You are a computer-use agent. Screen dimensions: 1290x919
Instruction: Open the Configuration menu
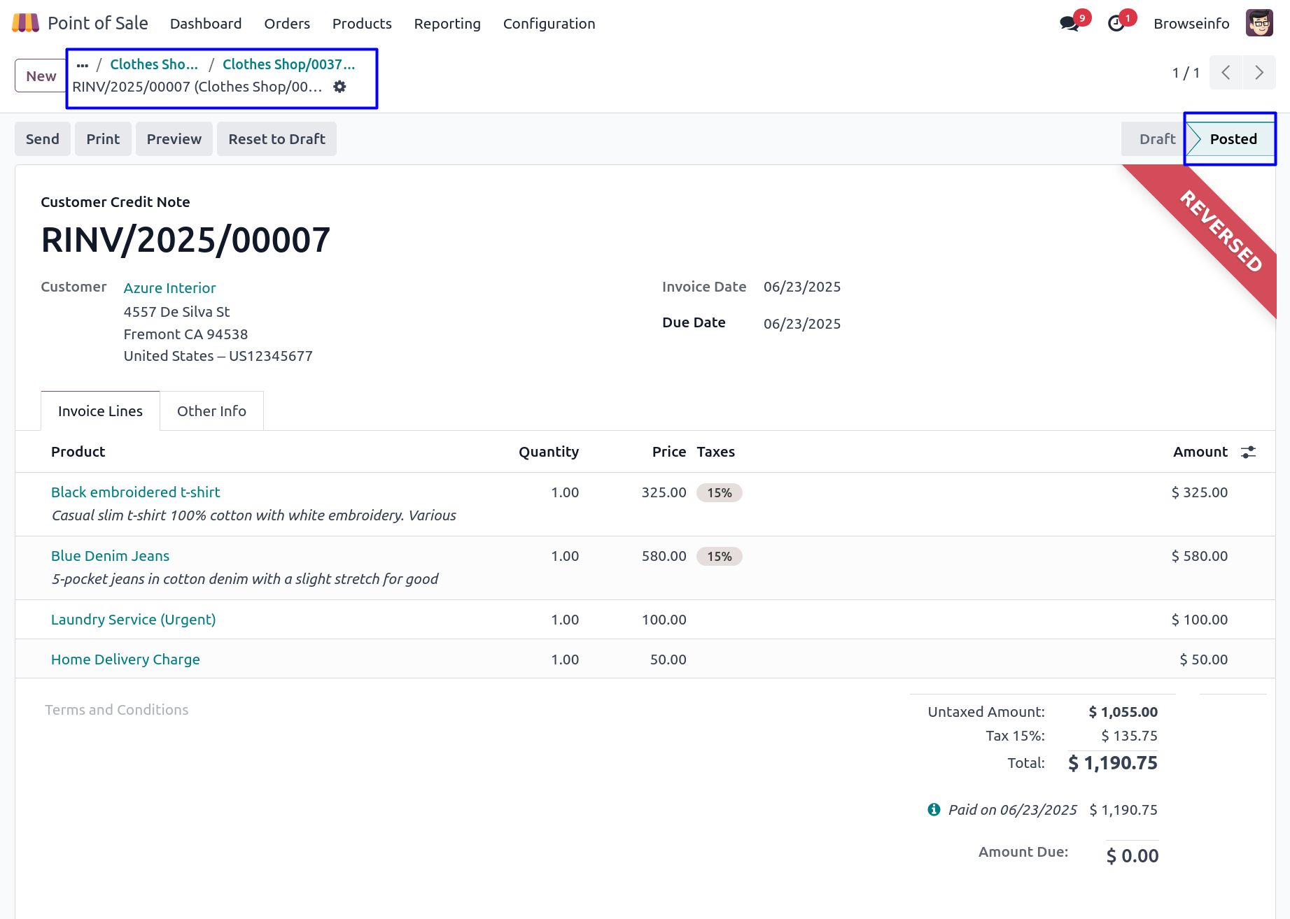pyautogui.click(x=549, y=24)
